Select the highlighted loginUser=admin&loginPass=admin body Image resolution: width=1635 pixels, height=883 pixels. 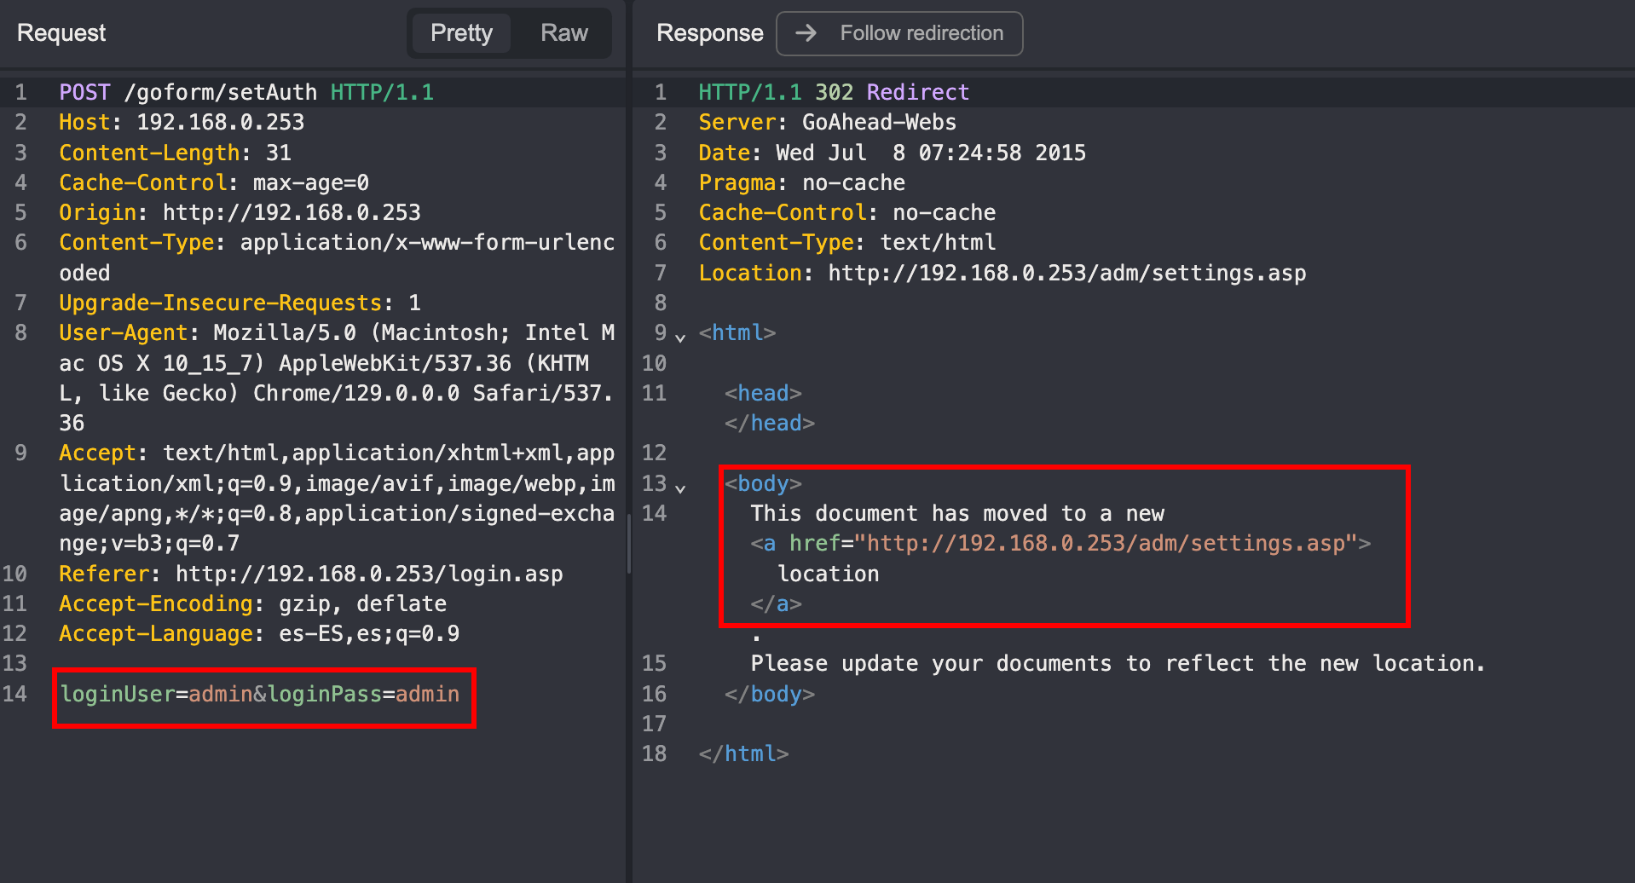pos(258,694)
